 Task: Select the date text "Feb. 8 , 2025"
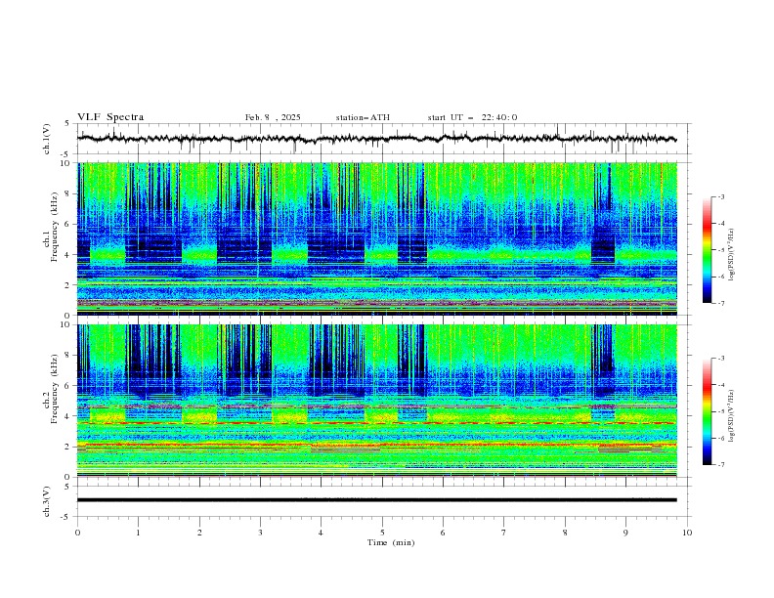click(x=273, y=117)
